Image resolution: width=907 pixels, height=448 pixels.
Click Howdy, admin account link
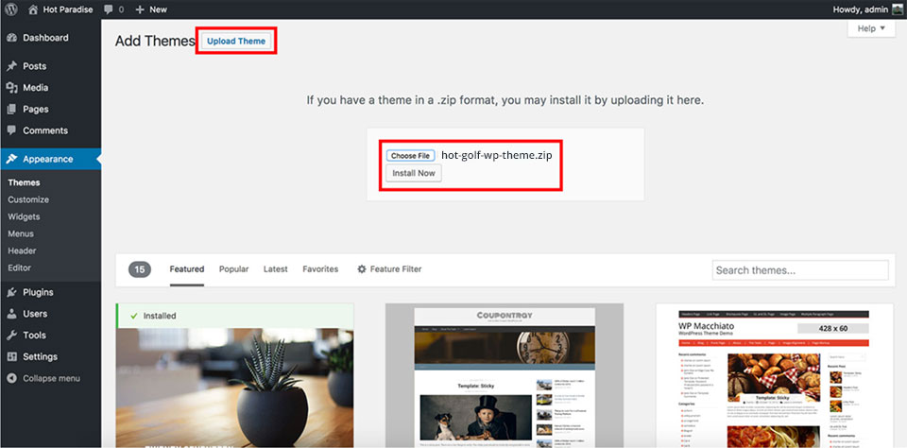click(x=860, y=9)
